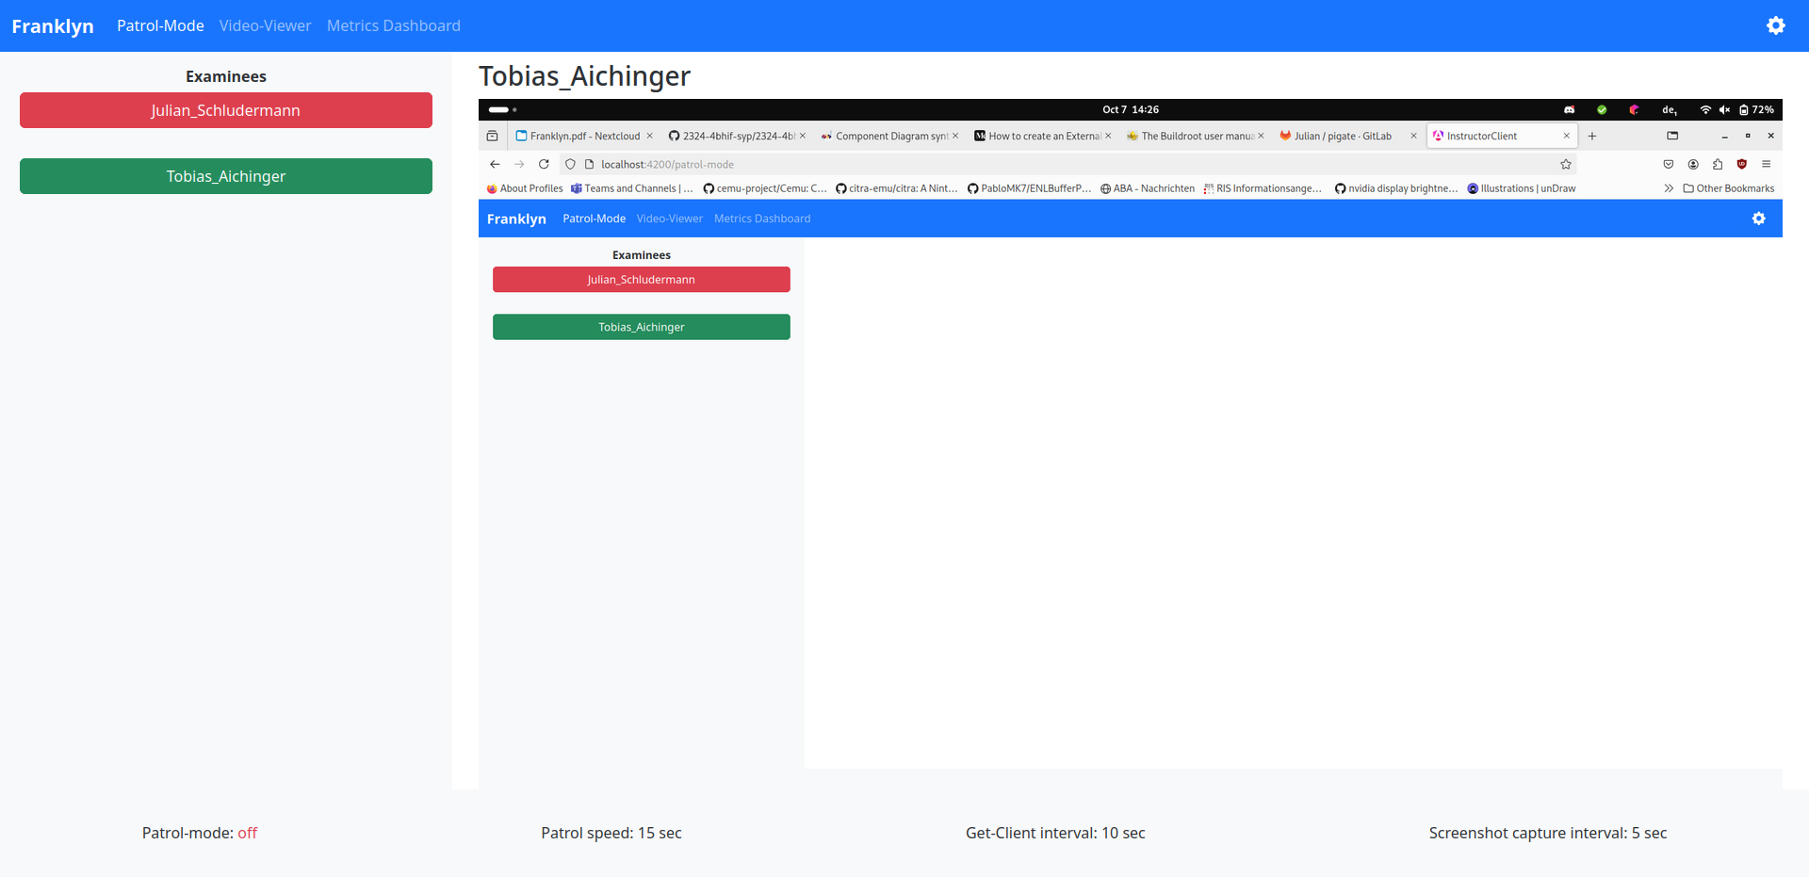Open the hamburger menu in the captured browser
This screenshot has height=877, width=1809.
coord(1767,164)
